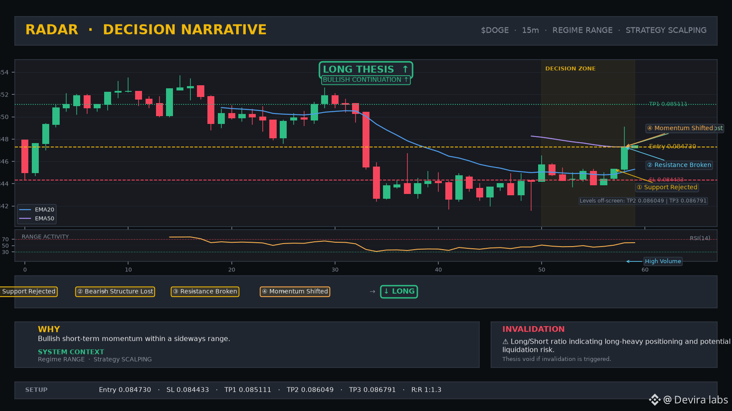Click the WHY section heading
The image size is (732, 411).
click(x=49, y=329)
